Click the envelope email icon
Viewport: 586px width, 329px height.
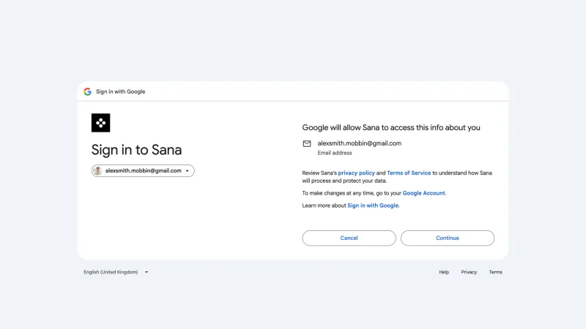(307, 143)
